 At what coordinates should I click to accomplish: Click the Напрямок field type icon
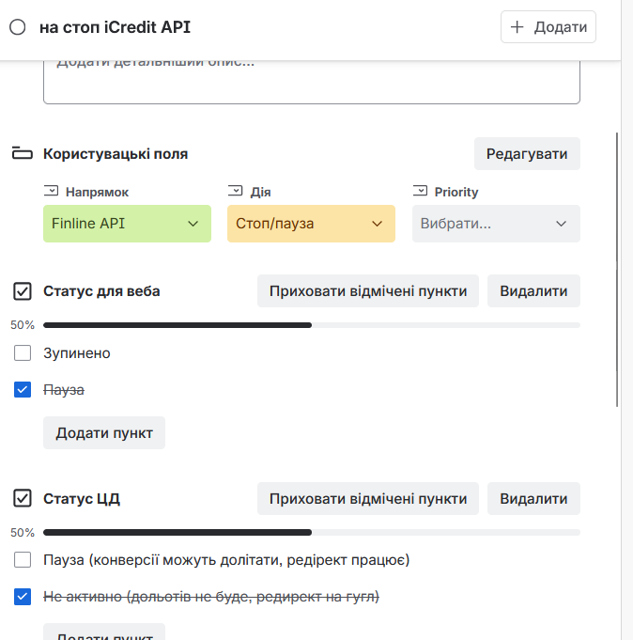pos(52,191)
